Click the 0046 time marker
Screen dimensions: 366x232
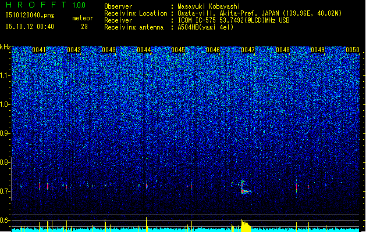pos(213,50)
